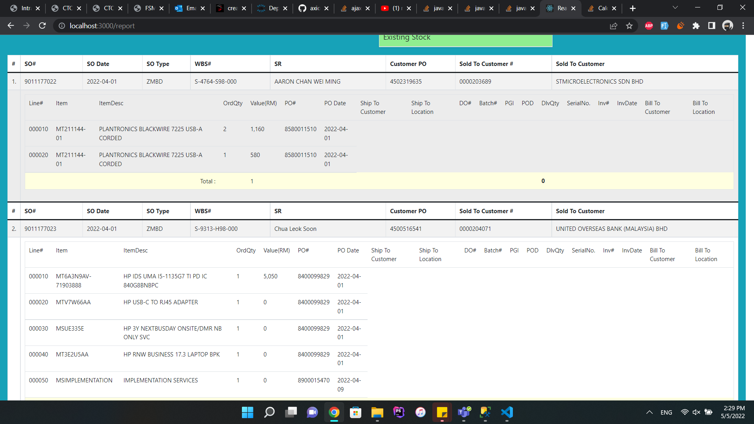View site information icon in address bar
754x424 pixels.
coord(62,26)
